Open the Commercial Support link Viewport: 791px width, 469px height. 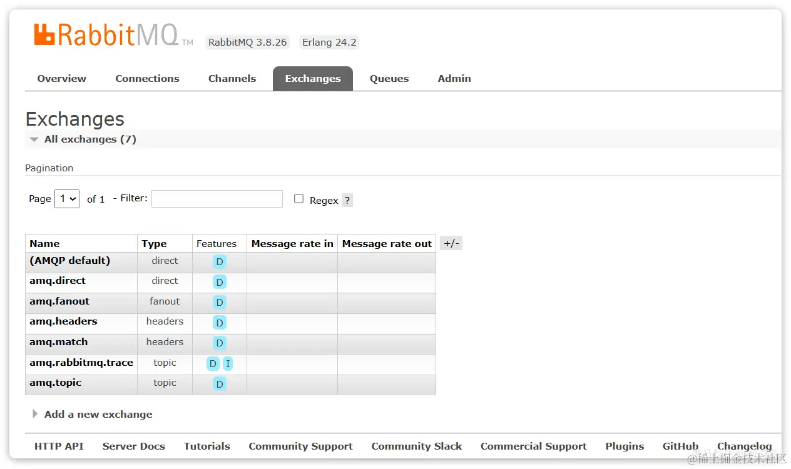pos(534,446)
